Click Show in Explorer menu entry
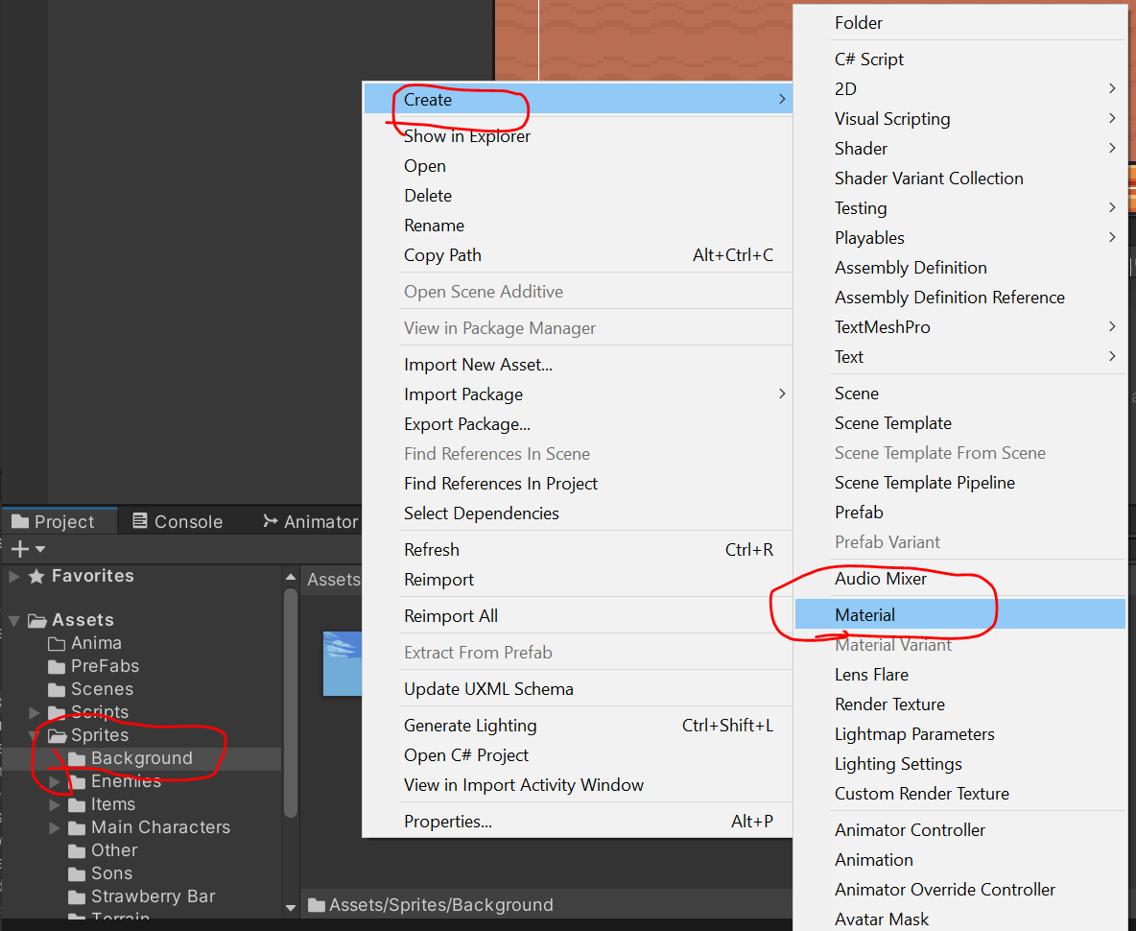 (467, 136)
